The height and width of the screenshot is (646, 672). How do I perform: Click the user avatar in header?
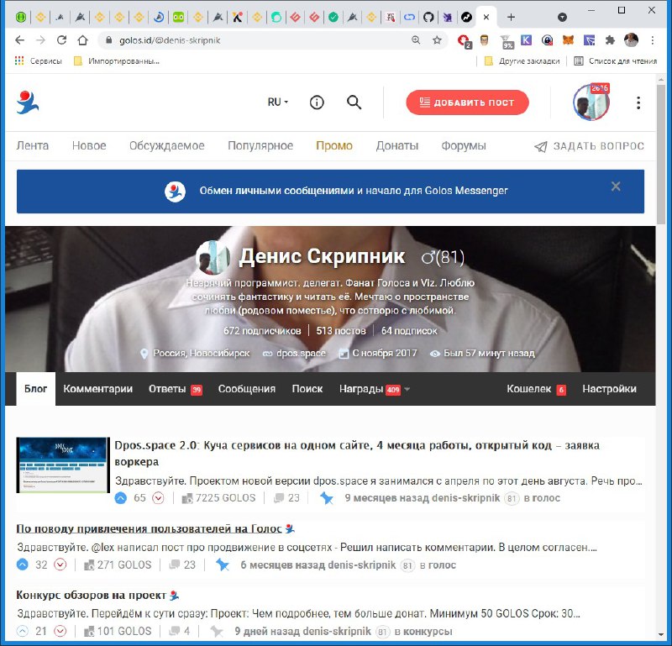[591, 102]
